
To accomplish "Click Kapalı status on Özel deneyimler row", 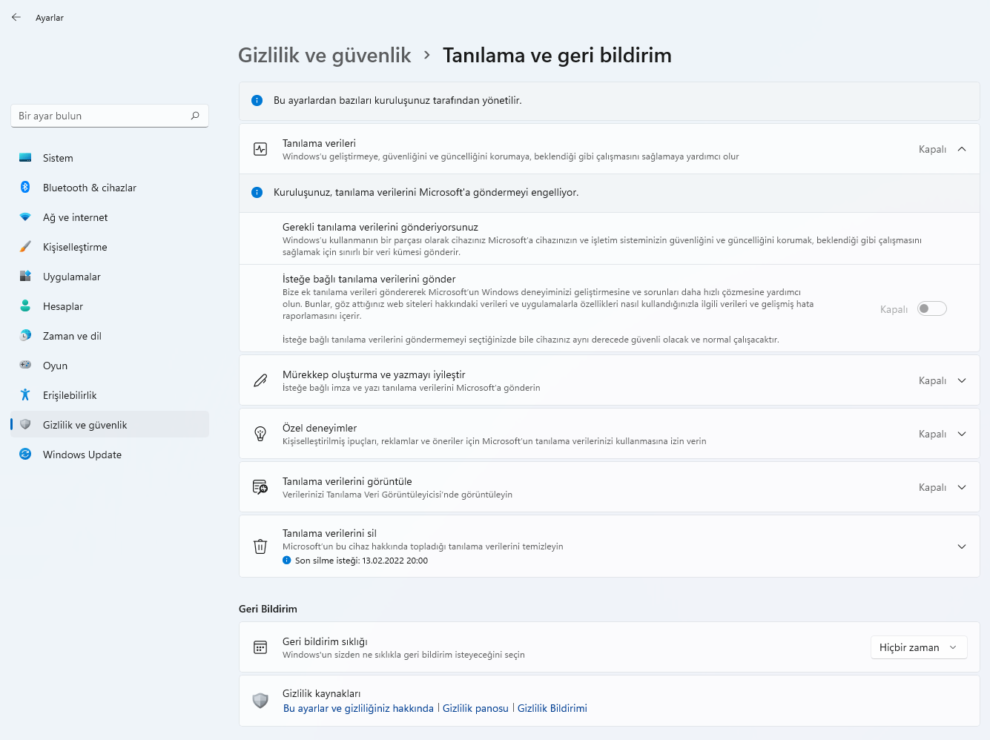I will click(932, 434).
